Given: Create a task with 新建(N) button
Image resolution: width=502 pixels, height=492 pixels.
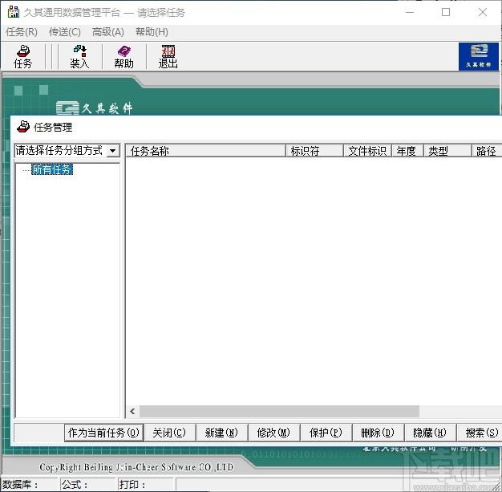Looking at the screenshot, I should click(x=221, y=433).
